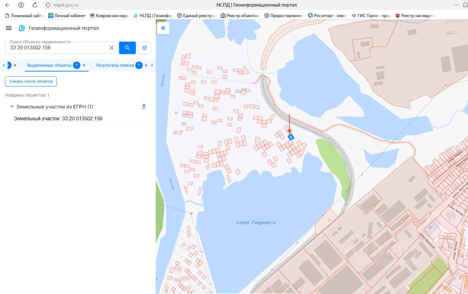
Task: Open Реестр наследств bookmark
Action: (415, 16)
